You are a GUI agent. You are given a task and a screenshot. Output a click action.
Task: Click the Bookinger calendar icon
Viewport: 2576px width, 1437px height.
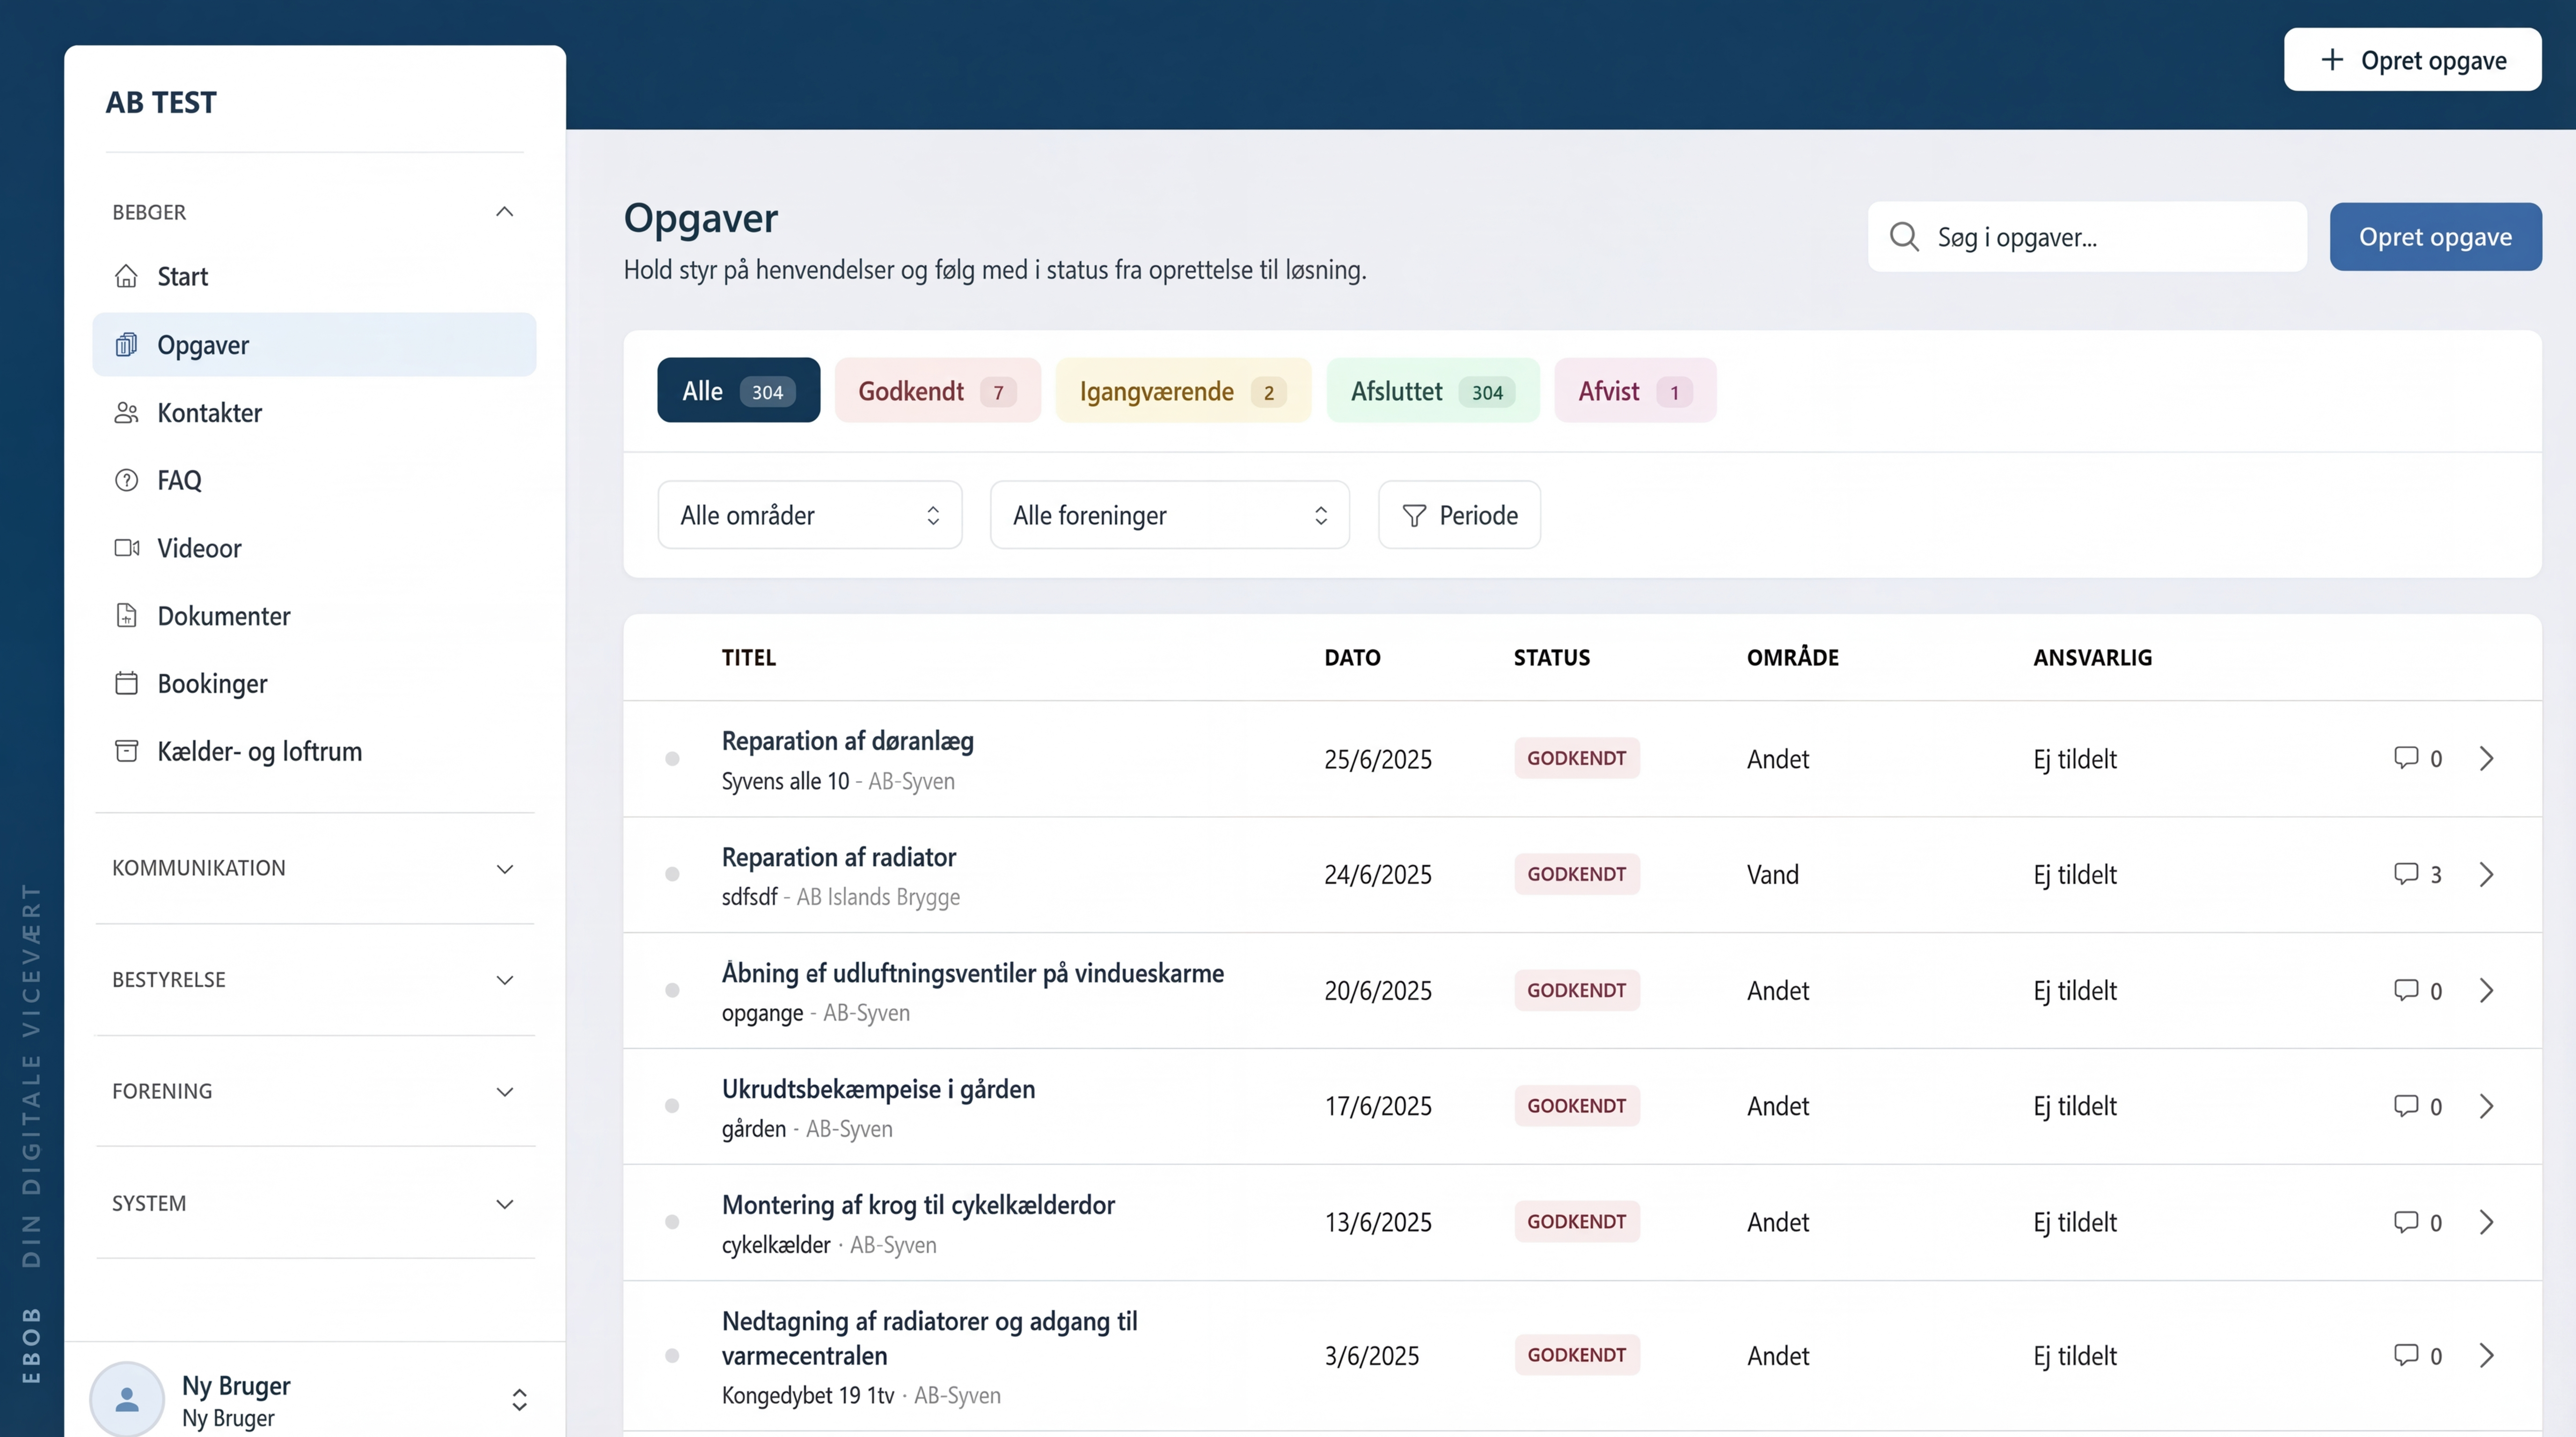click(x=127, y=682)
